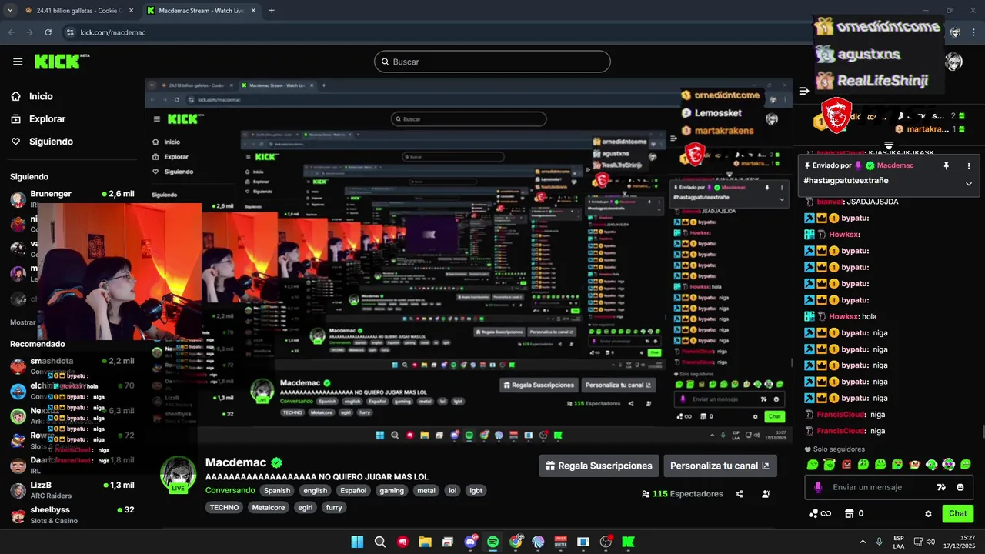Reload the page
Viewport: 985px width, 554px height.
pos(48,32)
